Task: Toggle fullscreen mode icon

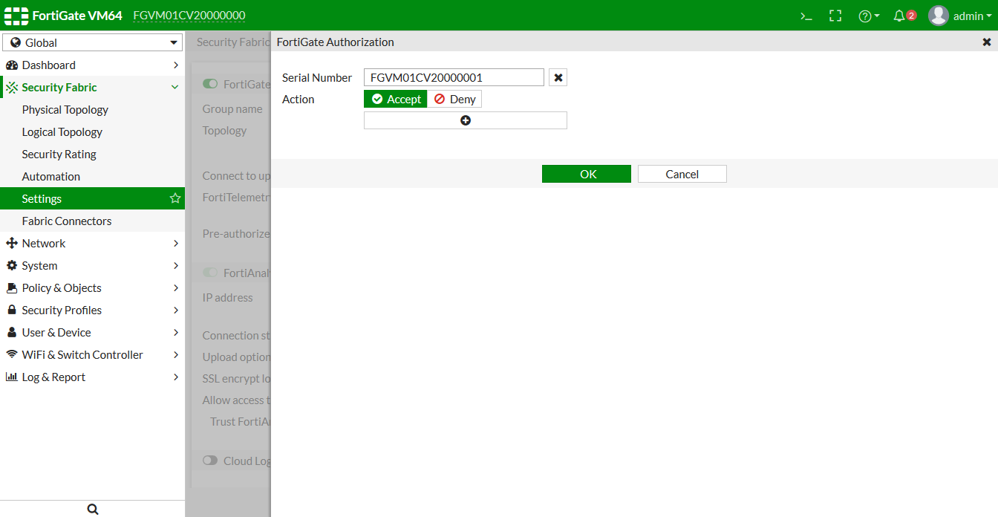Action: tap(835, 16)
